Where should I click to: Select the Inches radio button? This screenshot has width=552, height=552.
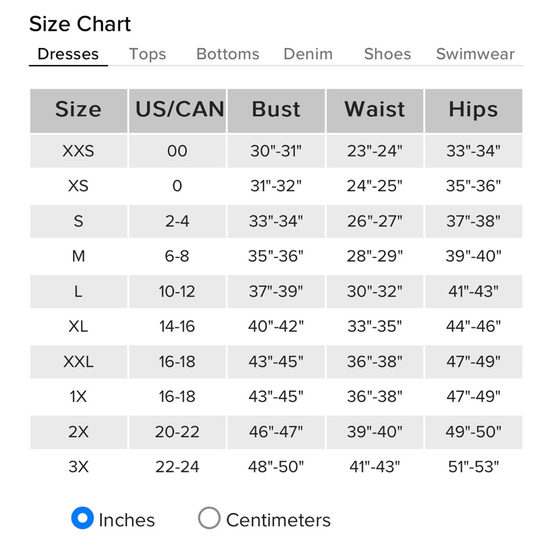tap(82, 518)
